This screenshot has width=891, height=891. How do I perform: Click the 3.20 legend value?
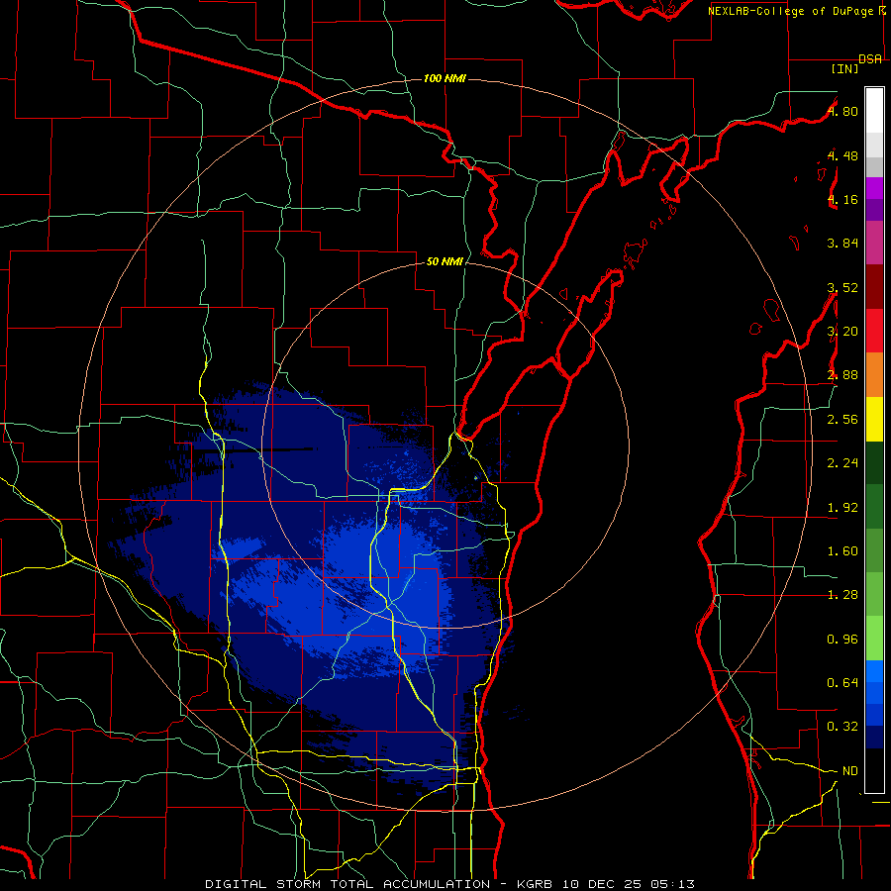[x=842, y=332]
